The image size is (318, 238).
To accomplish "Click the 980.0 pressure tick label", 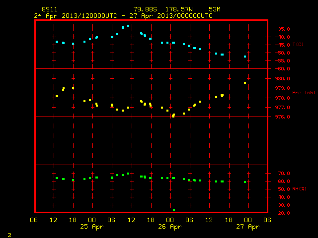I will (x=282, y=78).
